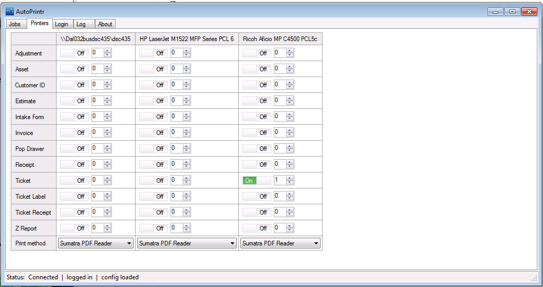
Task: Expand HP LaserJet Print method dropdown
Action: pos(187,243)
